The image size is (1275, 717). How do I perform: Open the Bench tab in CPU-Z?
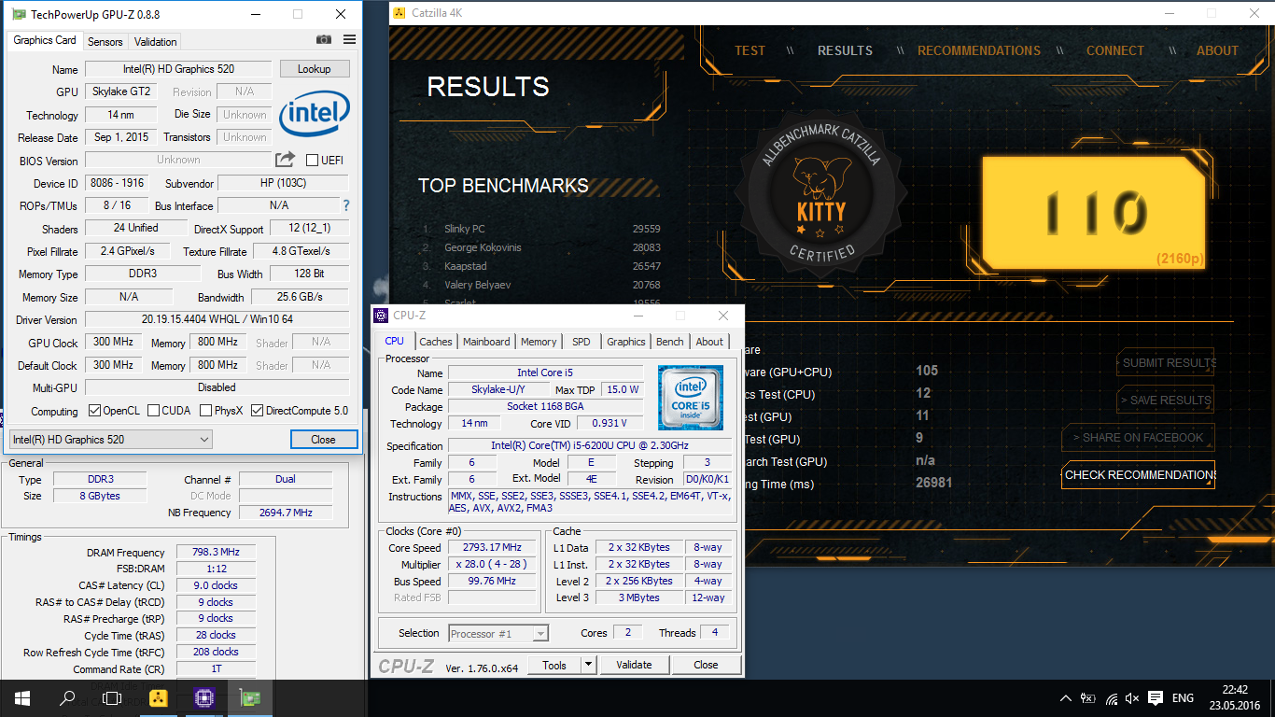[x=670, y=342]
